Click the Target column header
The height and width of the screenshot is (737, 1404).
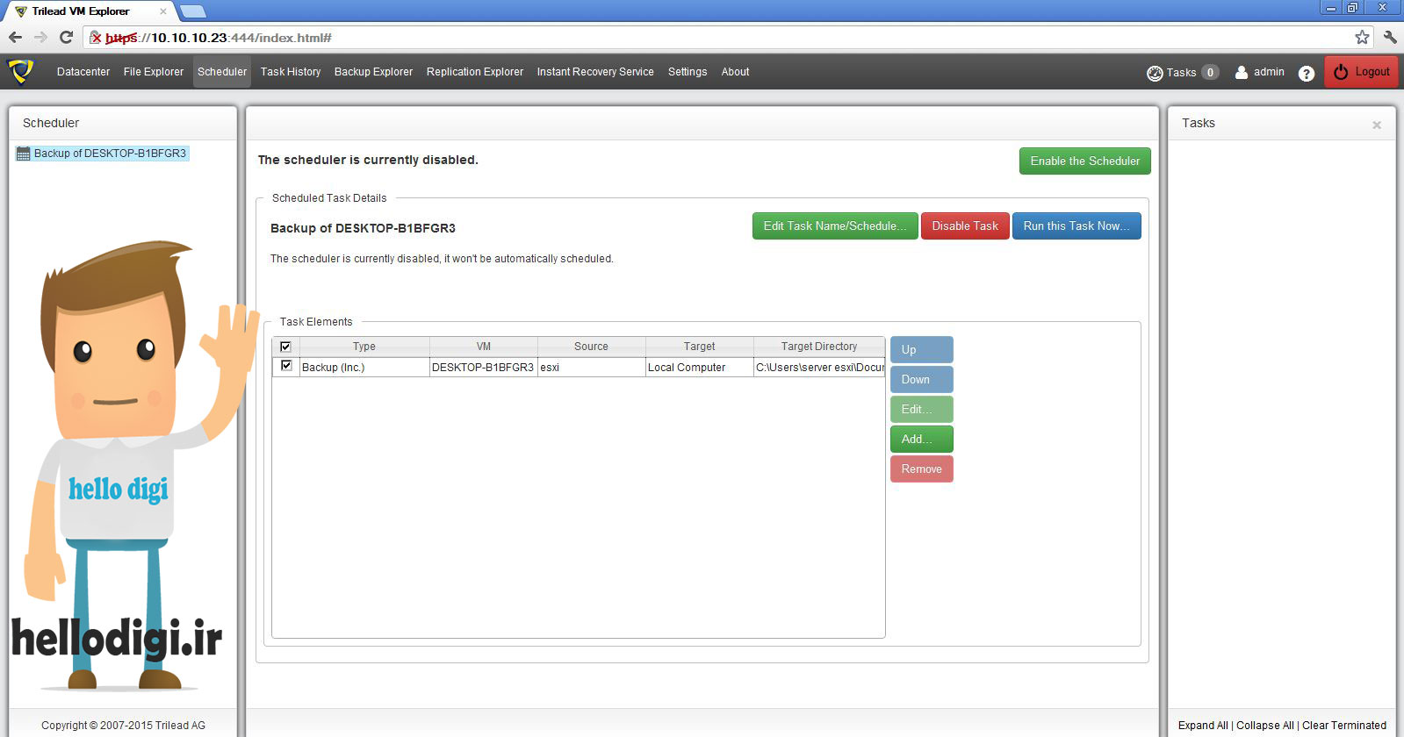tap(700, 347)
